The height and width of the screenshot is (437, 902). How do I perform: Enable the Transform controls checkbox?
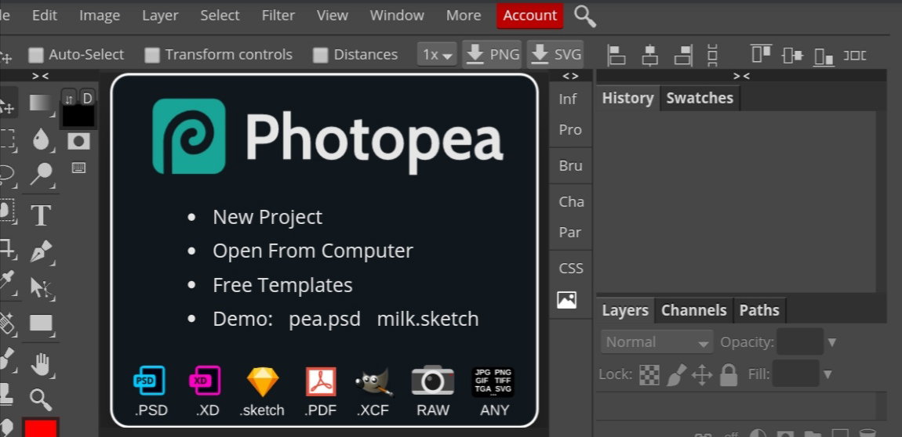click(152, 55)
